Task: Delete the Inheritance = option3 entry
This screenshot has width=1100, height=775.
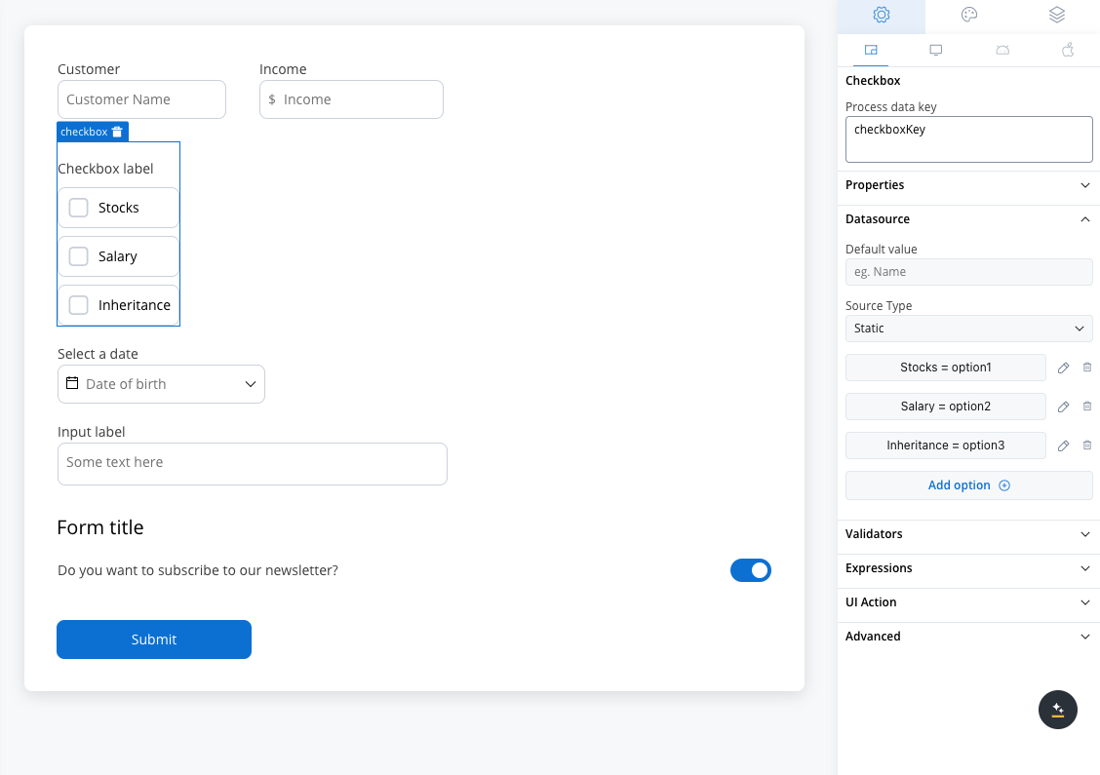Action: (1087, 446)
